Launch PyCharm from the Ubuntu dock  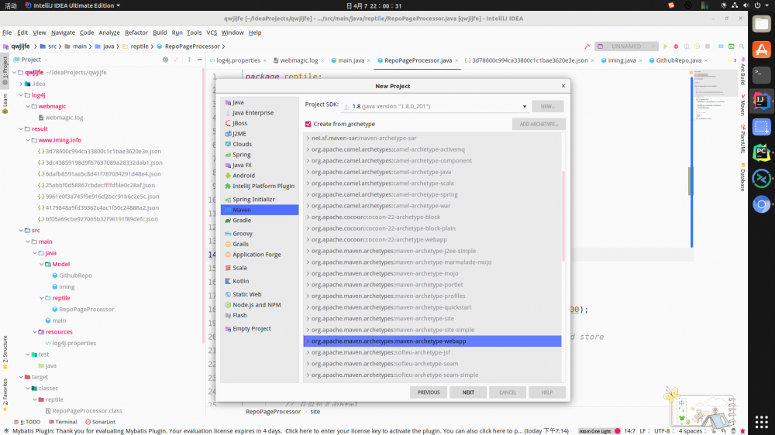761,152
